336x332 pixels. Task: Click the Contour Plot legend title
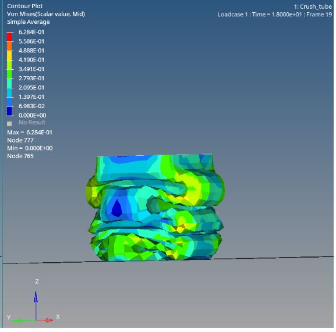[25, 6]
